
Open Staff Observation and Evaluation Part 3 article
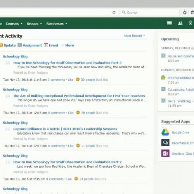[68, 63]
